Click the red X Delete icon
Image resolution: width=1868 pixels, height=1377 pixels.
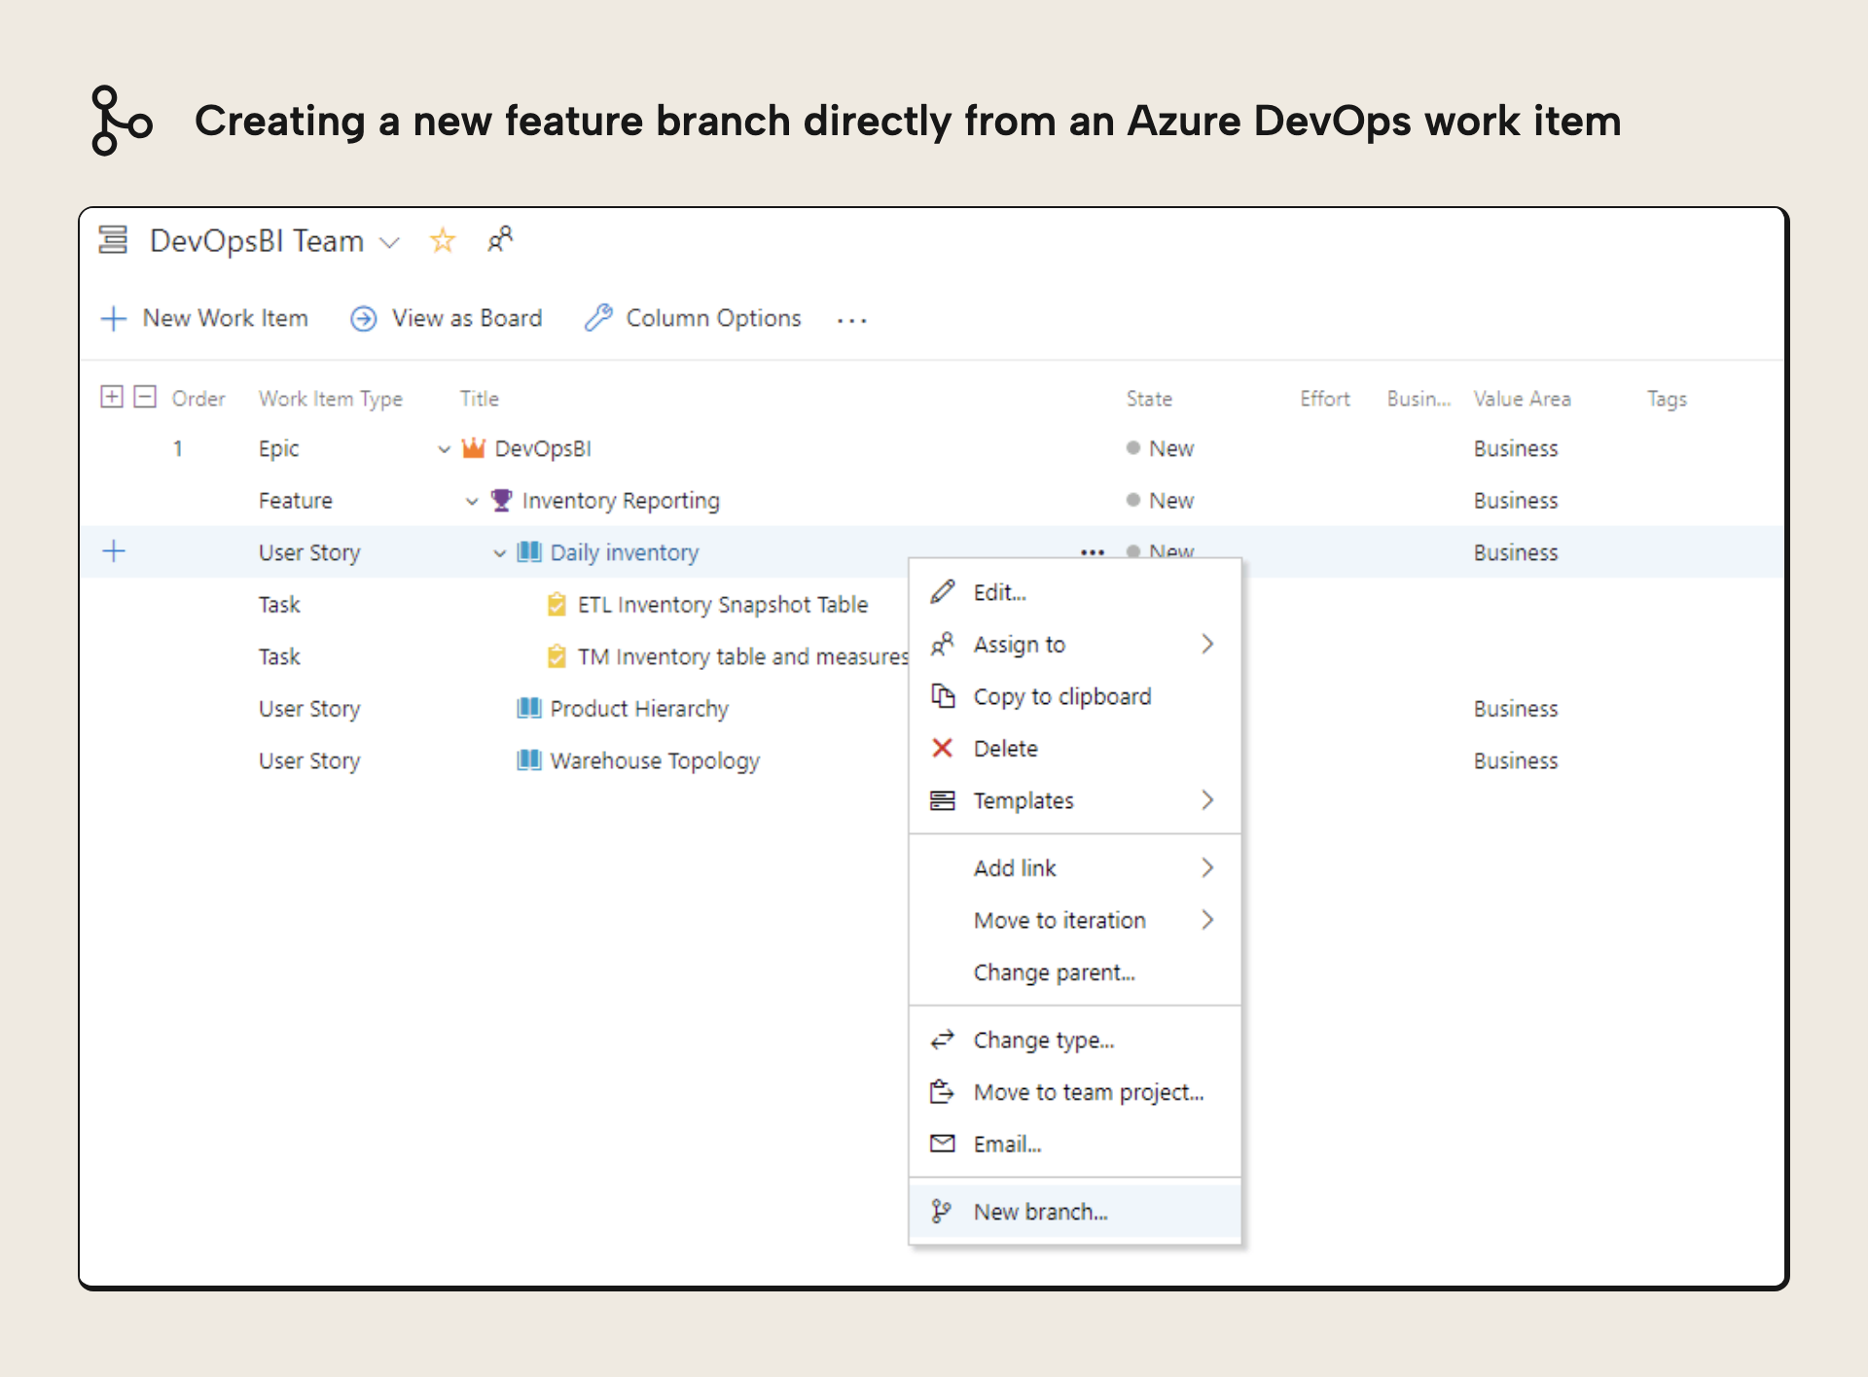click(942, 748)
